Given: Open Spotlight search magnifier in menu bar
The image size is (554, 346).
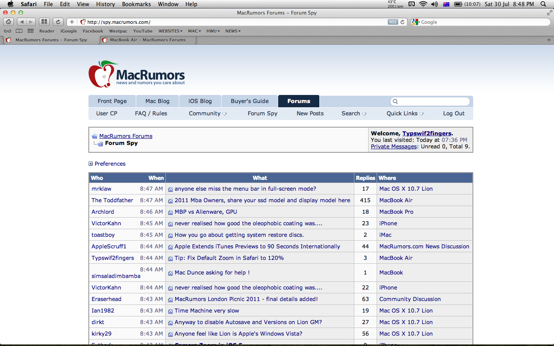Looking at the screenshot, I should tap(543, 4).
